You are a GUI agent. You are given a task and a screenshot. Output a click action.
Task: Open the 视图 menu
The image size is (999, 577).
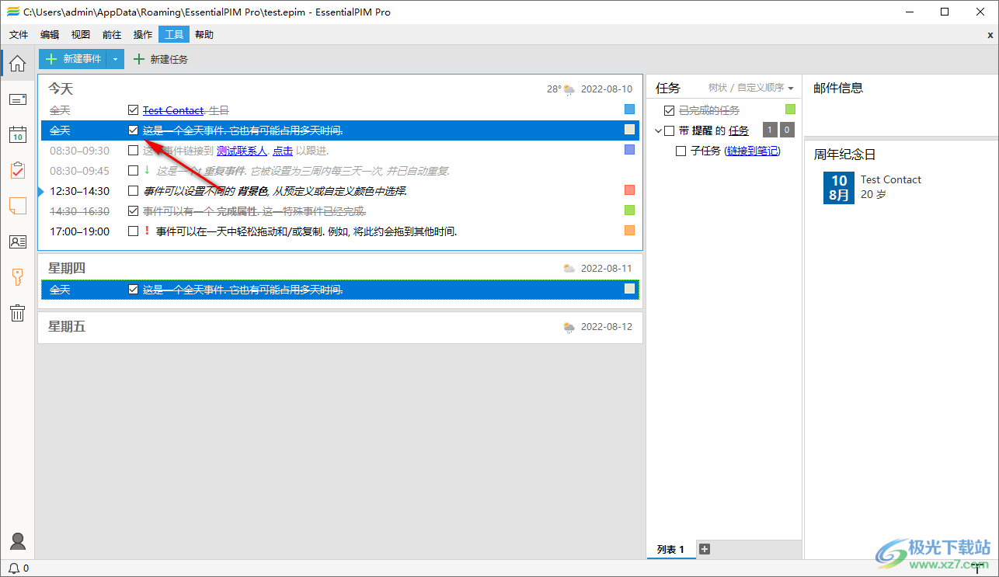81,35
